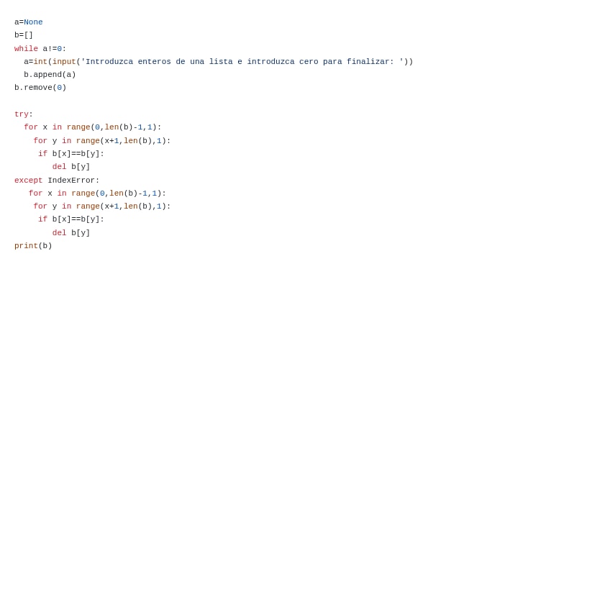
Task: Click the second 'if b[x]==b[y]:' line
Action: coord(71,219)
